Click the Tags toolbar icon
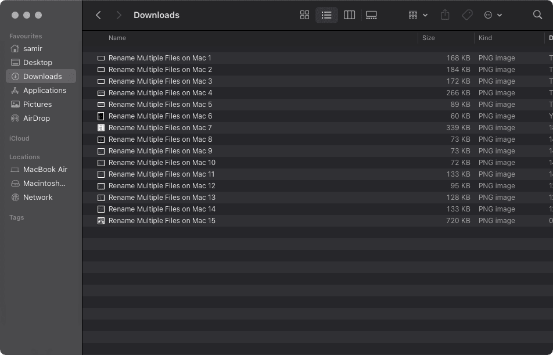 pos(467,15)
